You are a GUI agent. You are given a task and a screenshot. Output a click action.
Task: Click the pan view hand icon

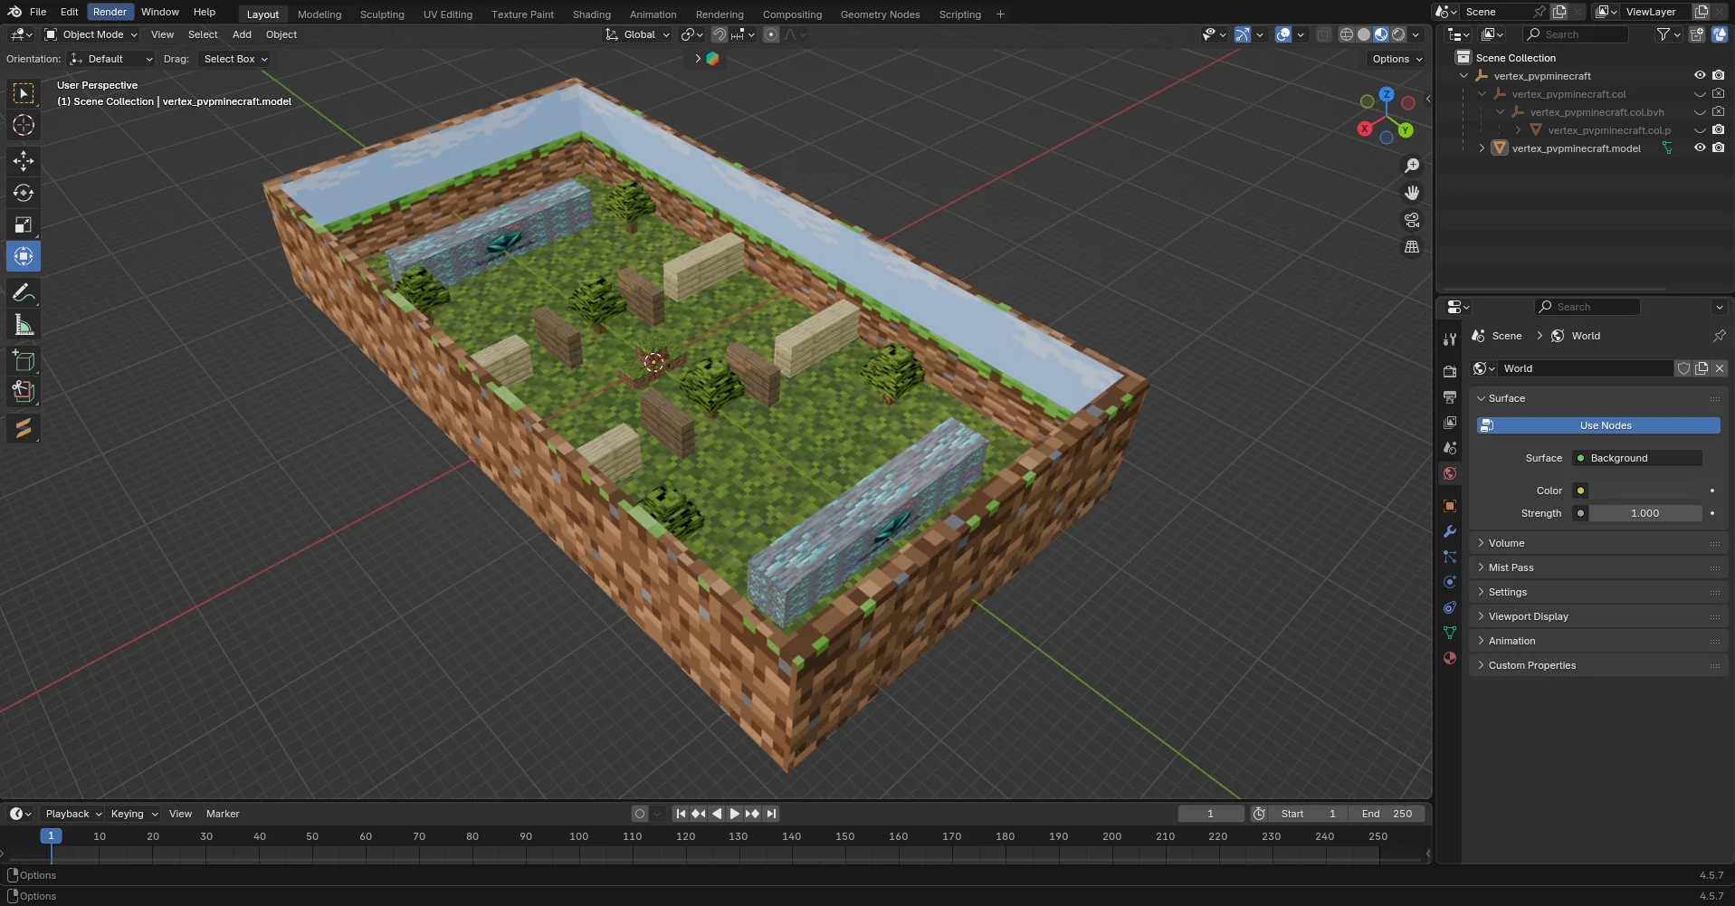[x=1412, y=193]
